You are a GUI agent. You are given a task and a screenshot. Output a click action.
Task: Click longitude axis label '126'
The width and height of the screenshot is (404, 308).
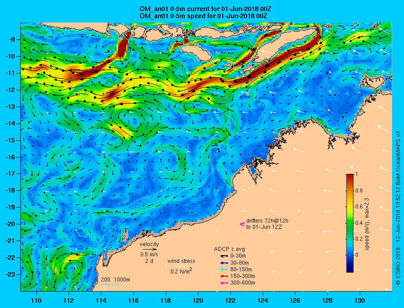(295, 300)
